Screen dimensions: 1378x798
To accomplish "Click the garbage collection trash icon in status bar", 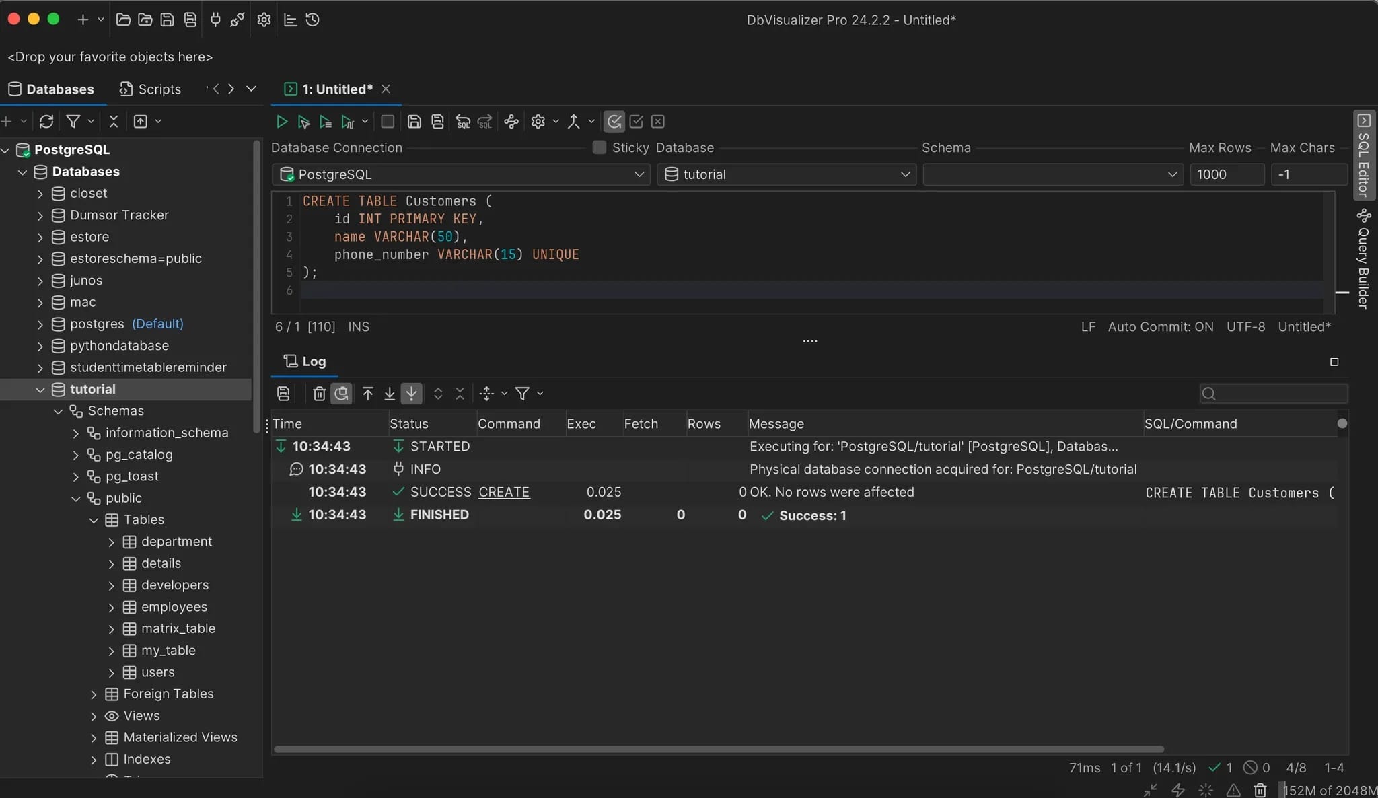I will point(1260,790).
